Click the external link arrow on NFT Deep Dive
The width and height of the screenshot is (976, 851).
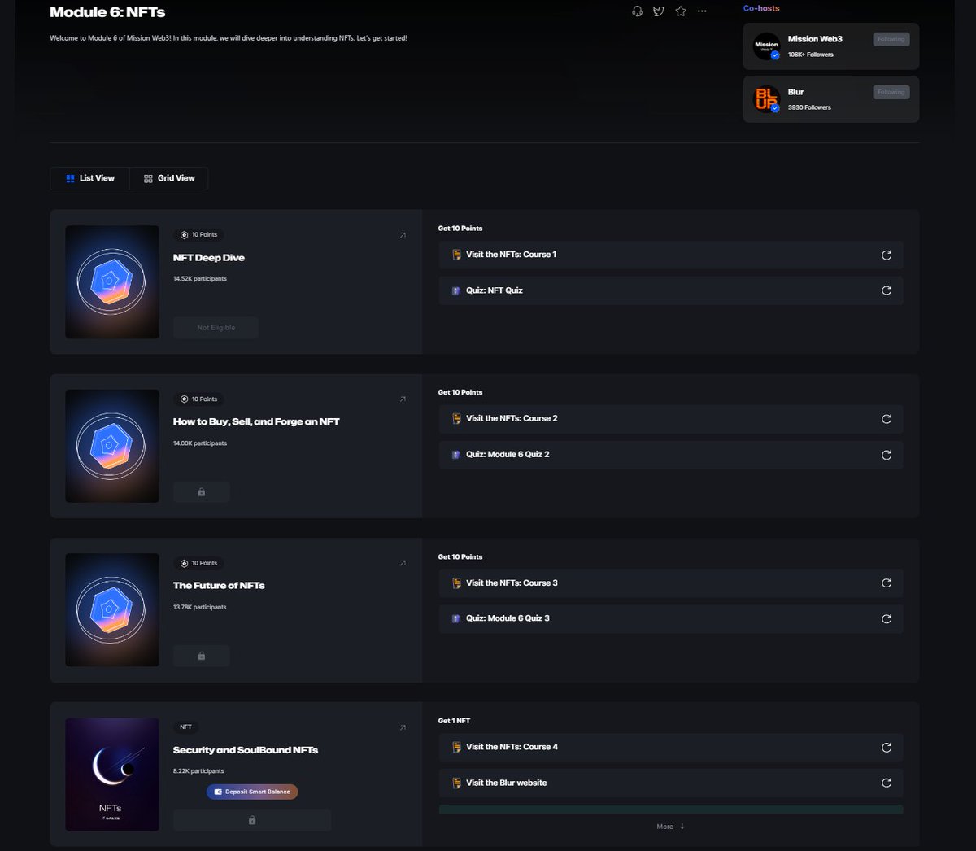point(402,235)
